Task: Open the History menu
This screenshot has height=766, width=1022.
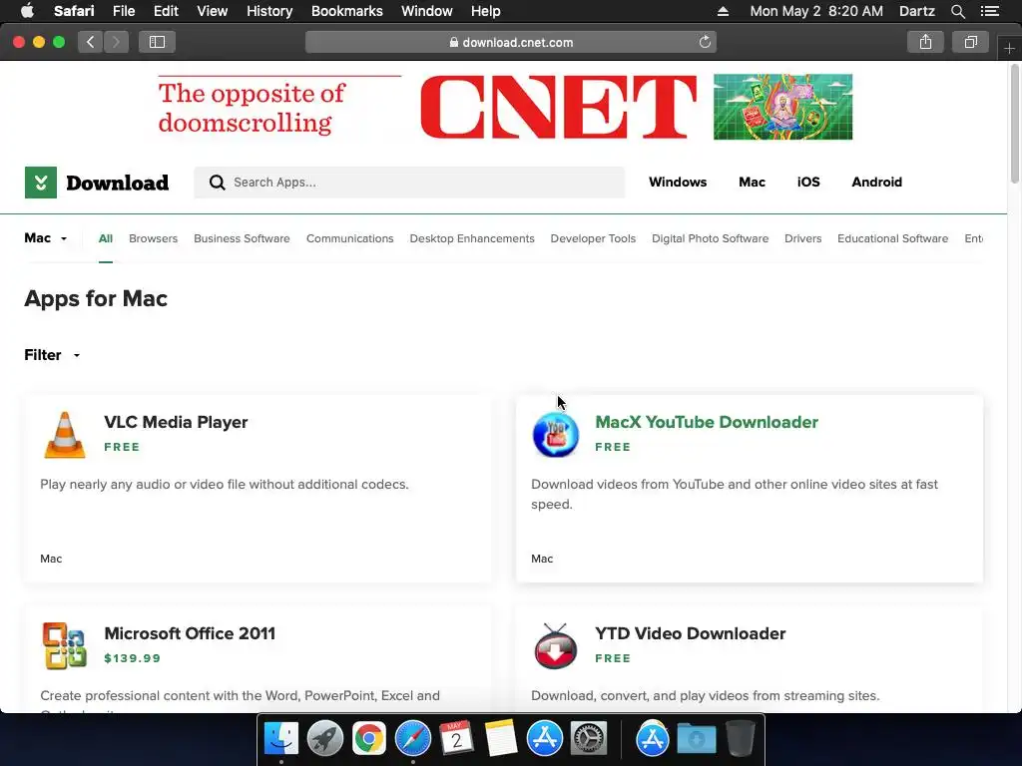Action: [269, 11]
